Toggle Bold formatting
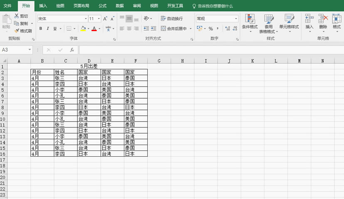The height and width of the screenshot is (199, 344). pyautogui.click(x=41, y=29)
